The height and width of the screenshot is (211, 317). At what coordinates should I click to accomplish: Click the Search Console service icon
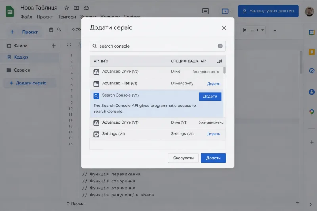click(x=96, y=96)
